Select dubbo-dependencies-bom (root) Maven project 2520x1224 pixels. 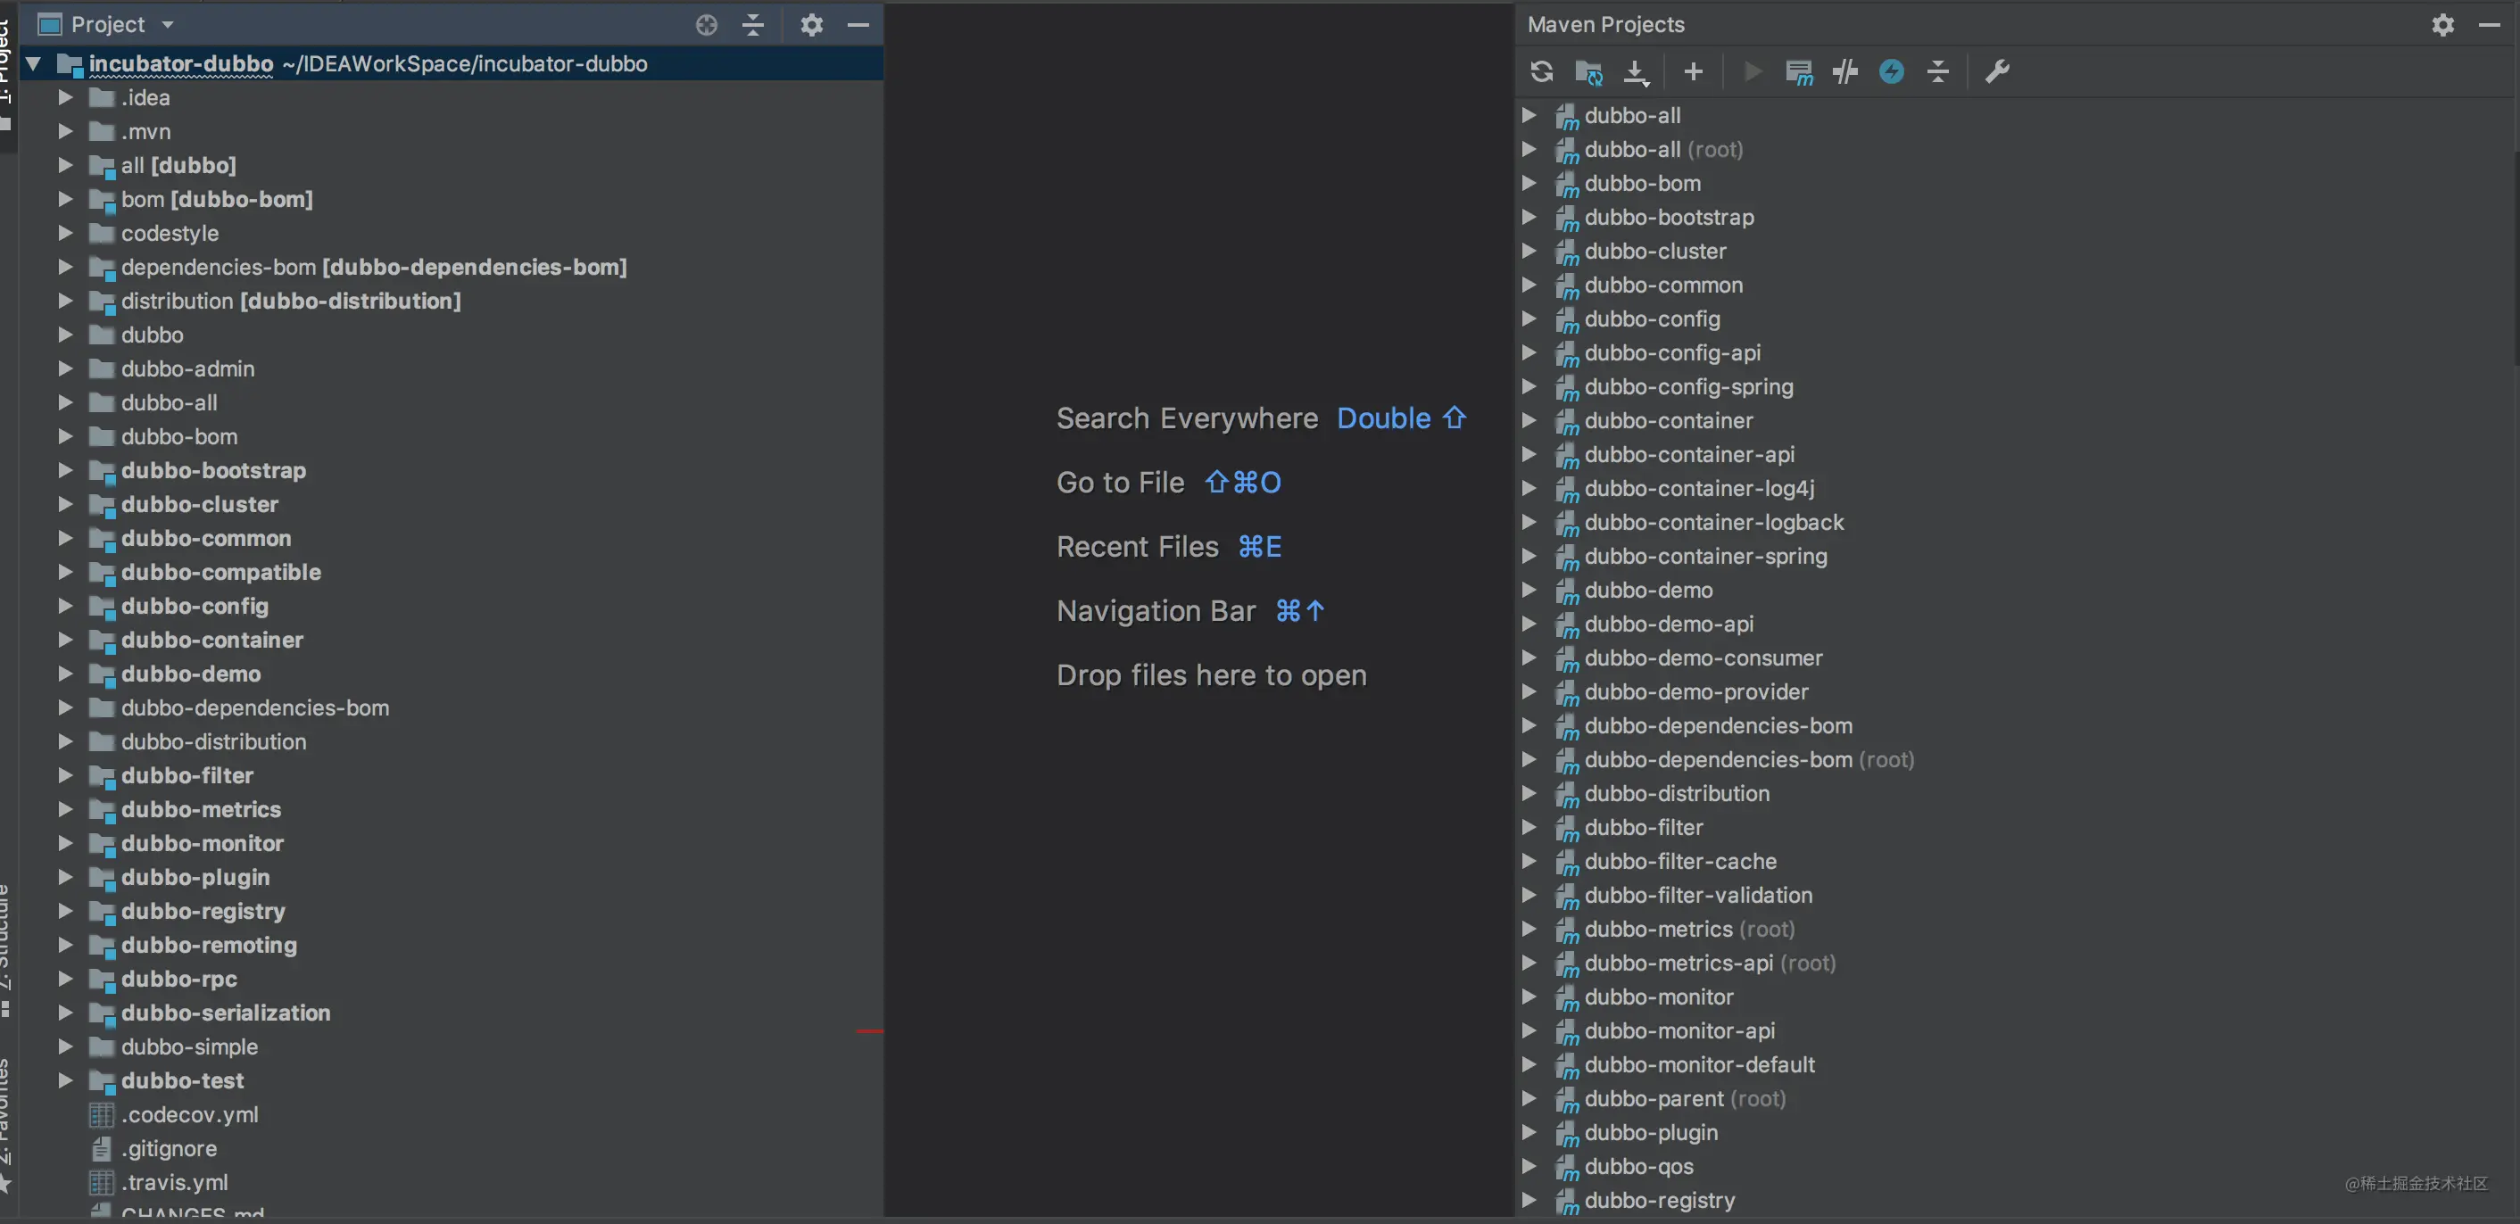point(1749,759)
